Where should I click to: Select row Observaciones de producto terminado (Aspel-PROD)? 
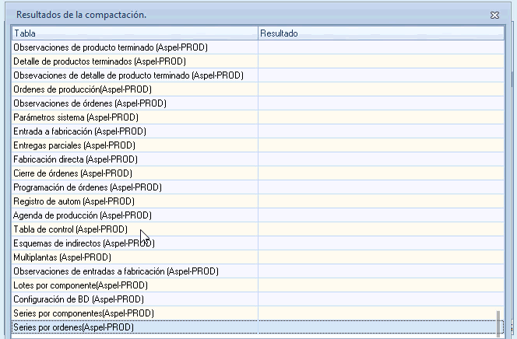(258, 47)
